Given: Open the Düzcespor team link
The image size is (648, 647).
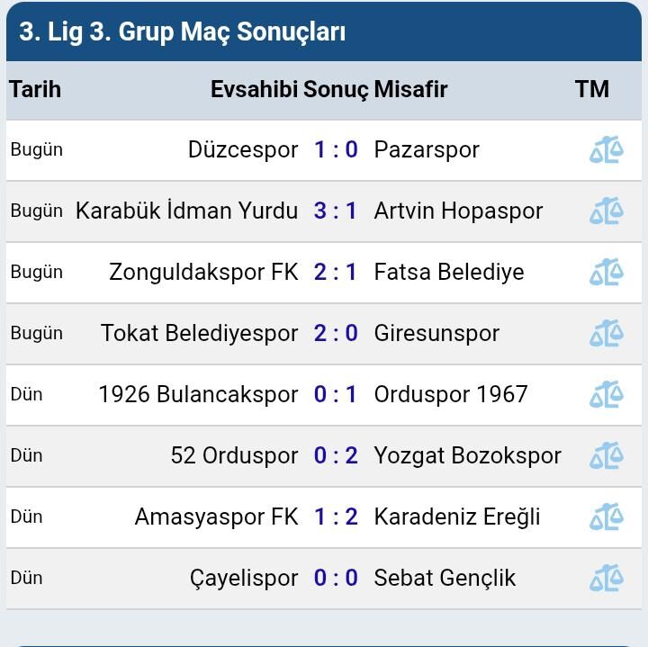Looking at the screenshot, I should [242, 150].
